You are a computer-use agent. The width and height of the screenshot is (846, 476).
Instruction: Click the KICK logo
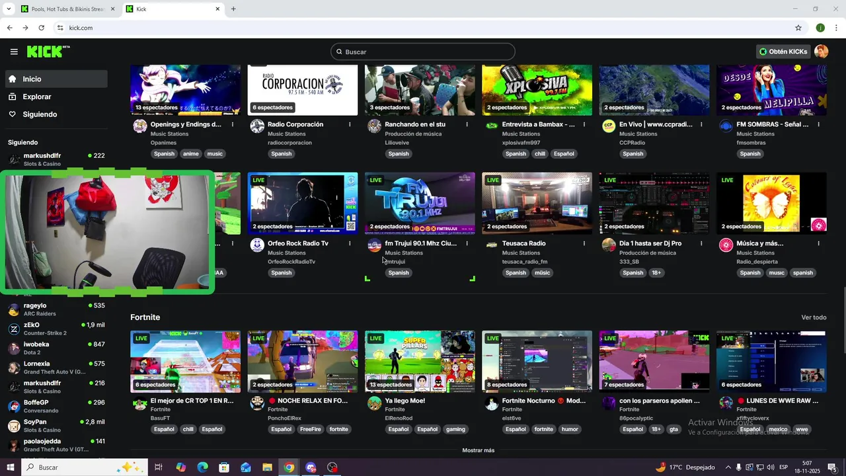48,52
